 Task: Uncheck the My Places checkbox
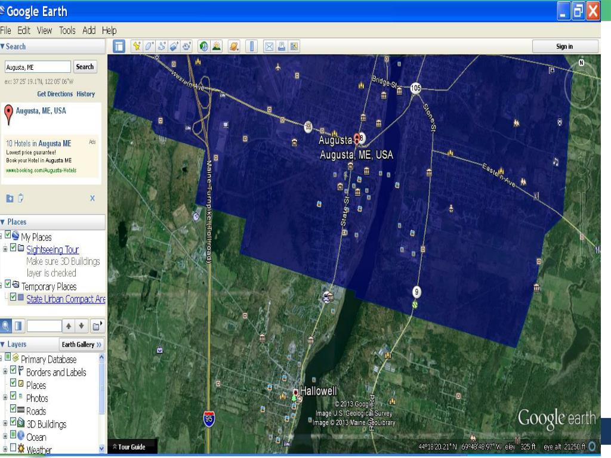click(8, 235)
